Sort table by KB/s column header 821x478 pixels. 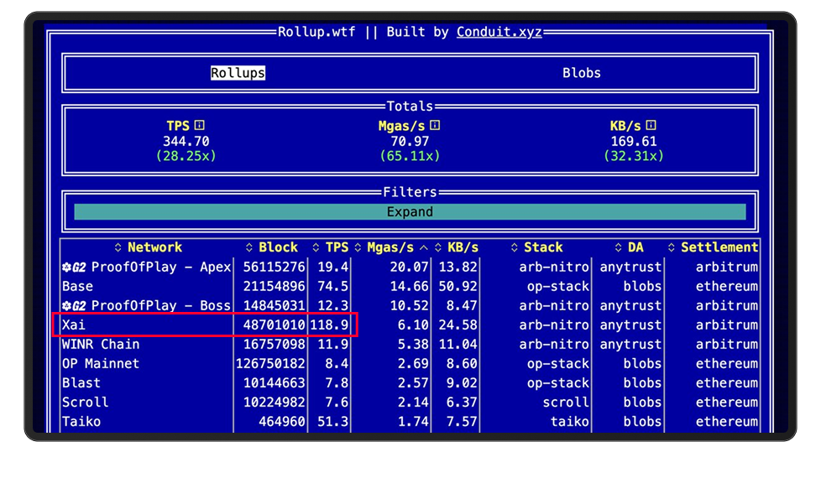point(457,247)
